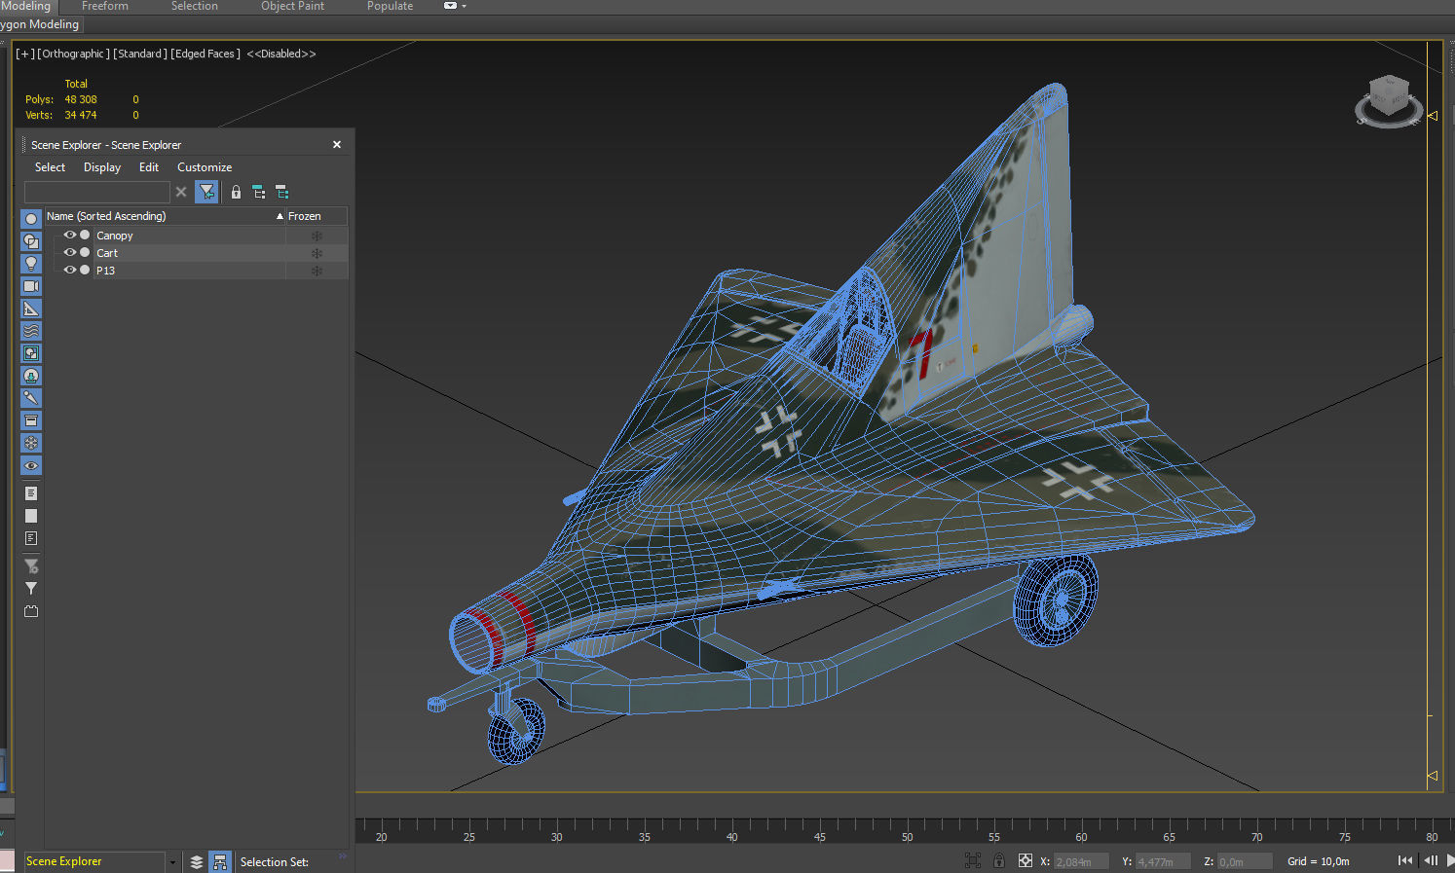Screen dimensions: 1455x873
Task: Switch to Sort by Hierarchy icon
Action: coord(220,862)
